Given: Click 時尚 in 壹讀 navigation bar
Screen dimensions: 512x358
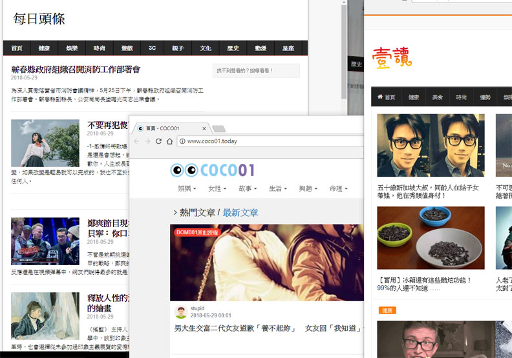Looking at the screenshot, I should [x=462, y=97].
